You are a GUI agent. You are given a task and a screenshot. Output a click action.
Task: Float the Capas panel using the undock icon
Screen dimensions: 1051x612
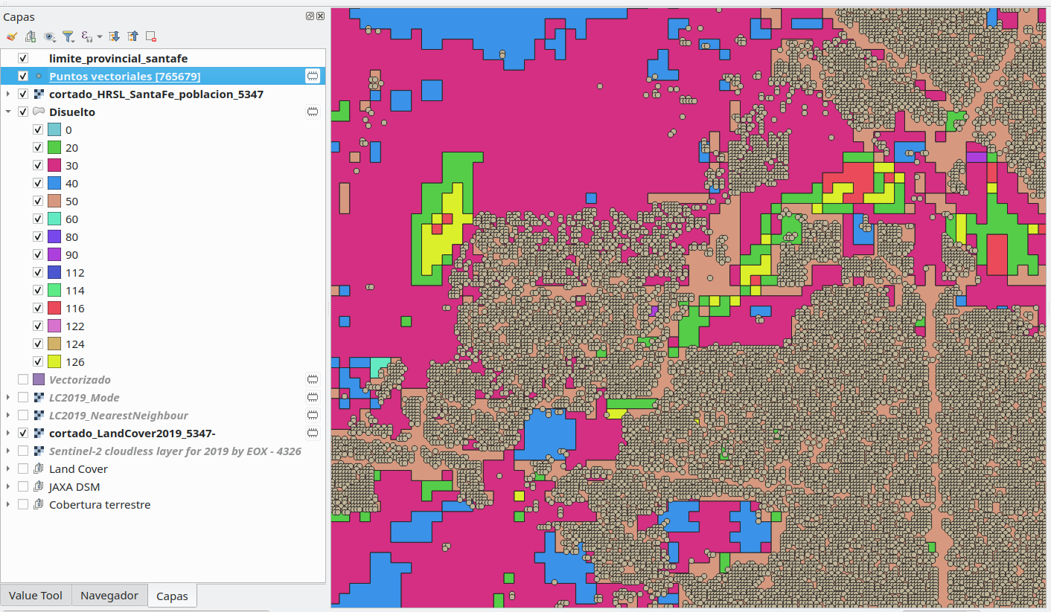(310, 16)
